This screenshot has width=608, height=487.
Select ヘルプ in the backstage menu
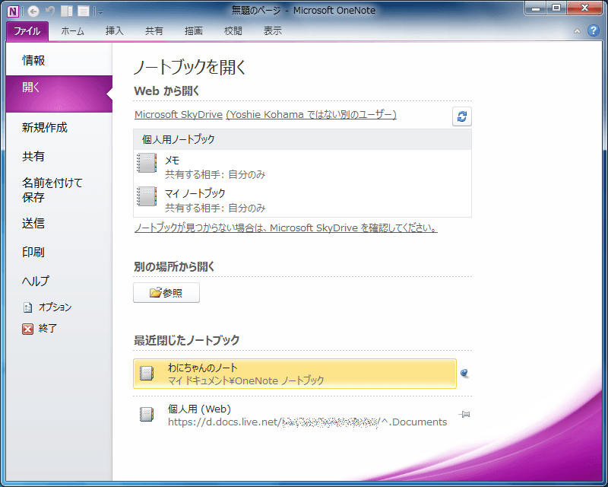click(x=59, y=281)
